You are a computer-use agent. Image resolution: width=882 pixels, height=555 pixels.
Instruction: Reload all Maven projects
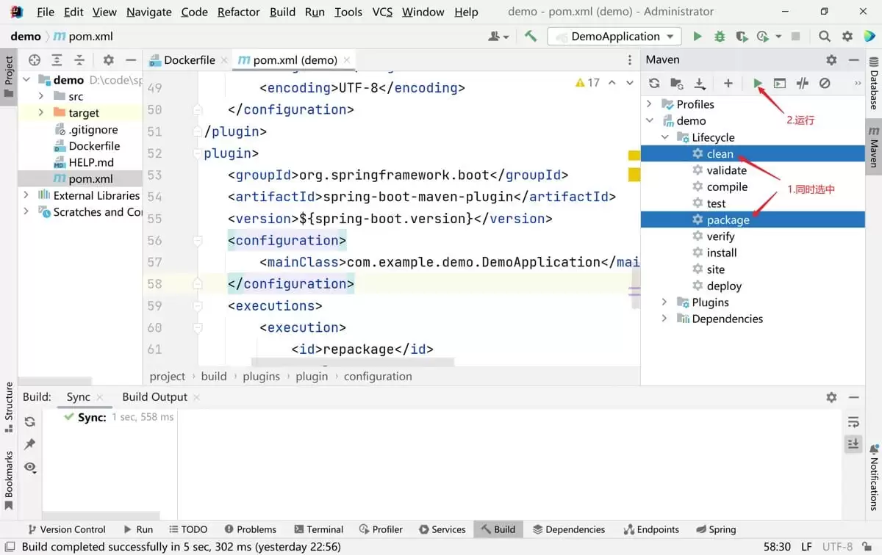(x=654, y=84)
